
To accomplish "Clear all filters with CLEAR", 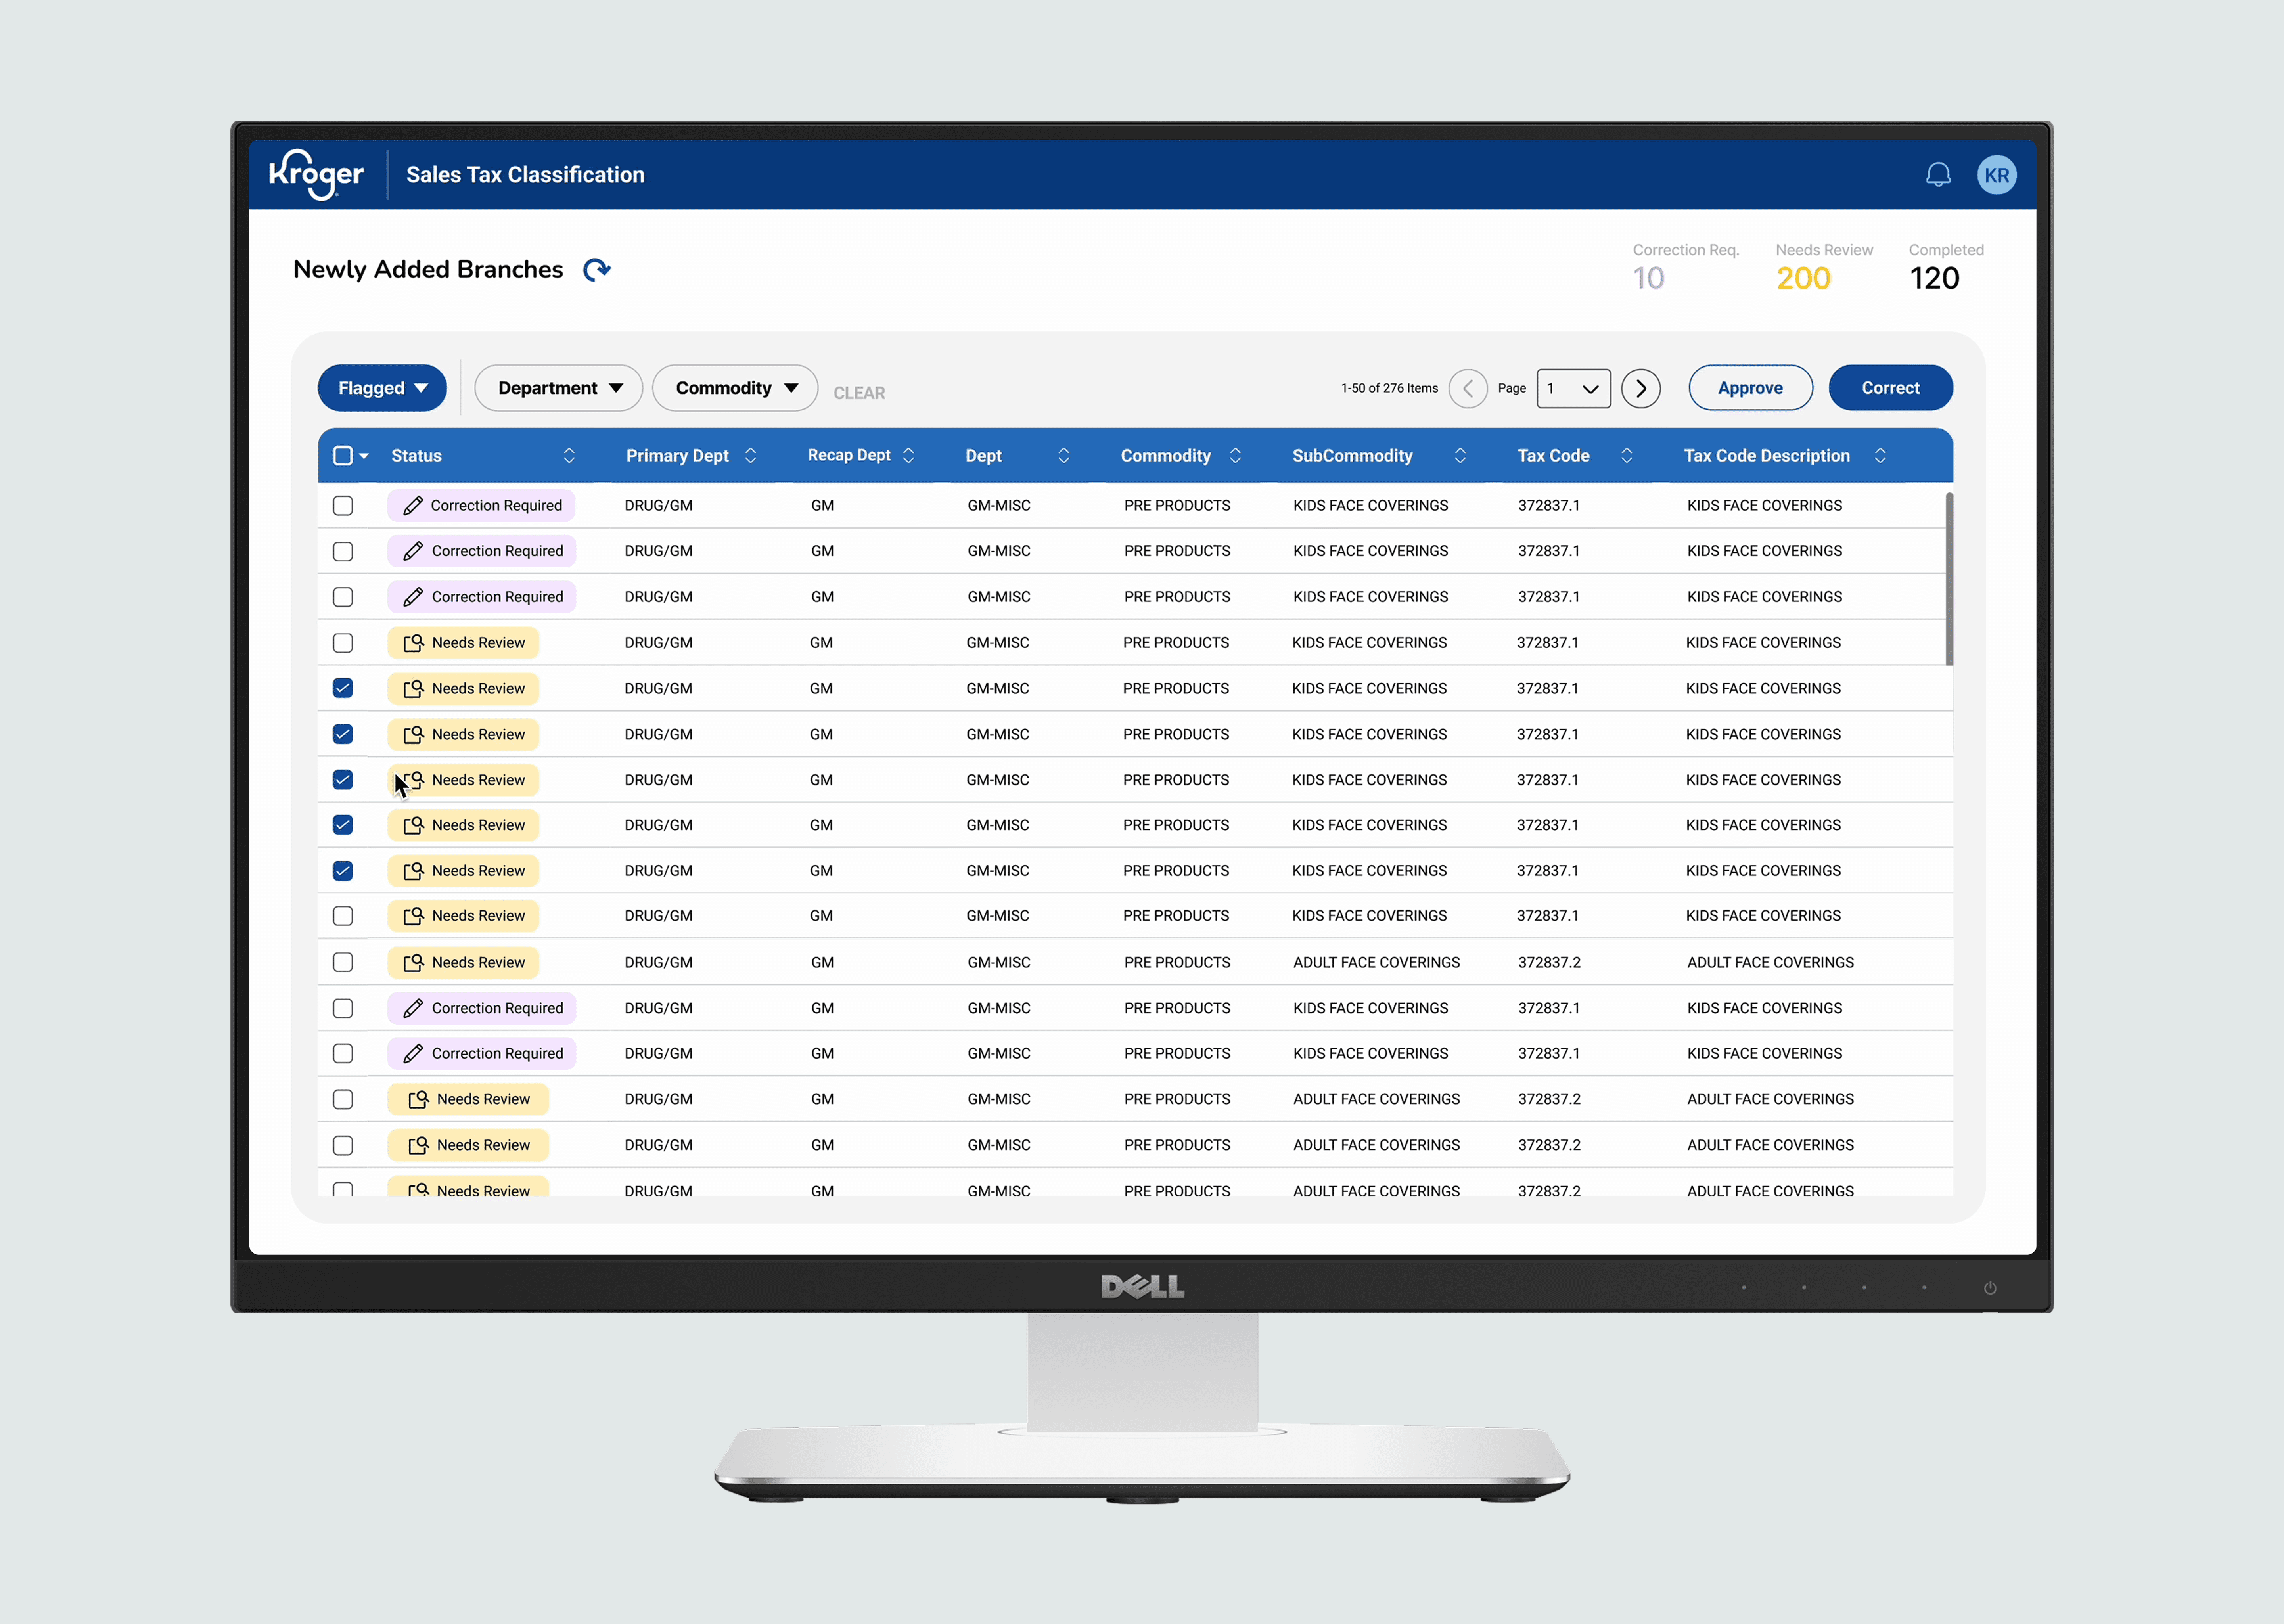I will coord(859,393).
